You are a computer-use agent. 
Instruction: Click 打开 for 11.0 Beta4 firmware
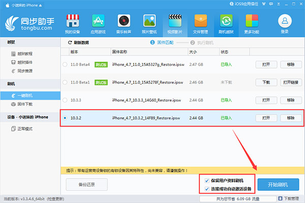click(266, 64)
